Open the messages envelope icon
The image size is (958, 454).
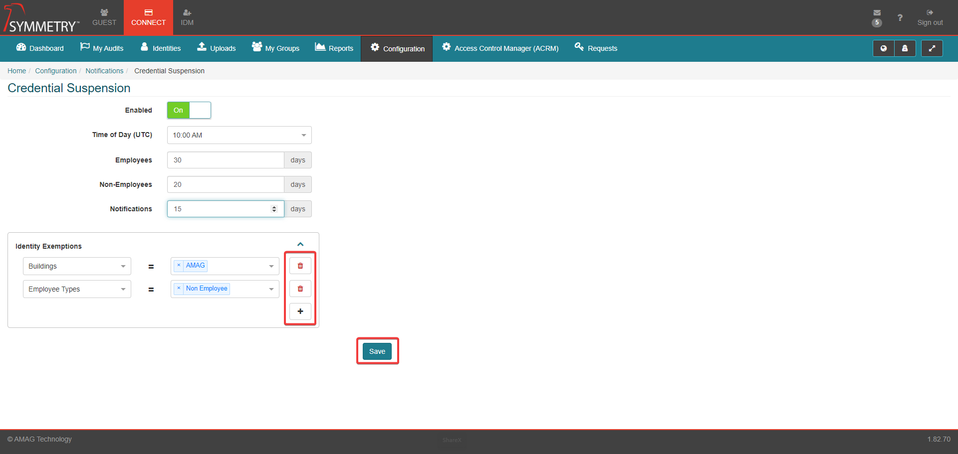877,13
